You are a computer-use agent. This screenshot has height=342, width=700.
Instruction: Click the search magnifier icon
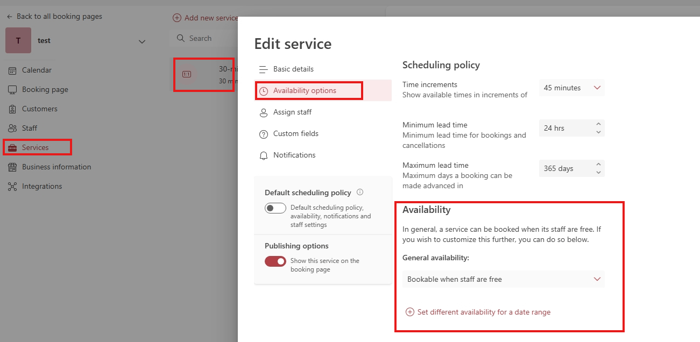click(180, 38)
